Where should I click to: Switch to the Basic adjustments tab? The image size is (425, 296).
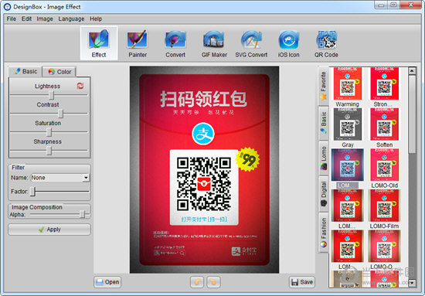[x=25, y=72]
